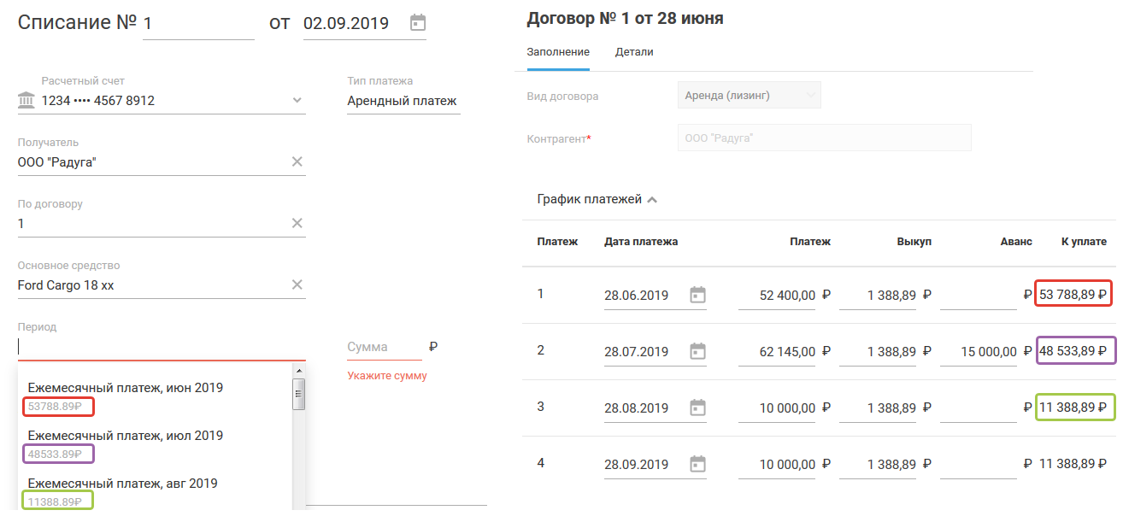Expand the bank account dropdown
Screen dimensions: 1123x522
point(297,101)
